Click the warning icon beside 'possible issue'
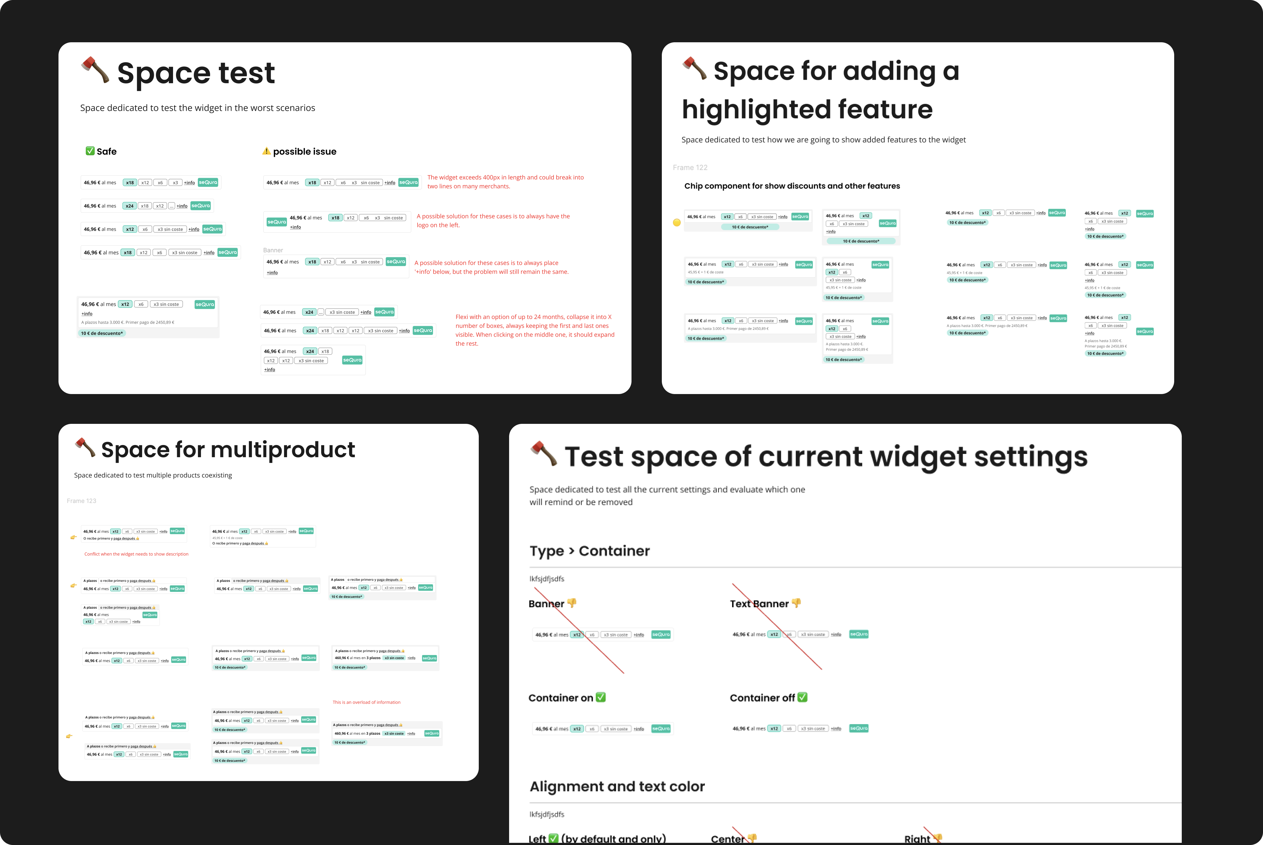Image resolution: width=1263 pixels, height=845 pixels. 266,151
